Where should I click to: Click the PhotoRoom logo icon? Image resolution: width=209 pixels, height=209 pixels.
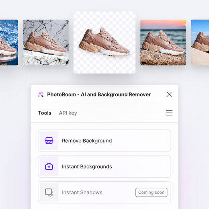click(x=41, y=94)
